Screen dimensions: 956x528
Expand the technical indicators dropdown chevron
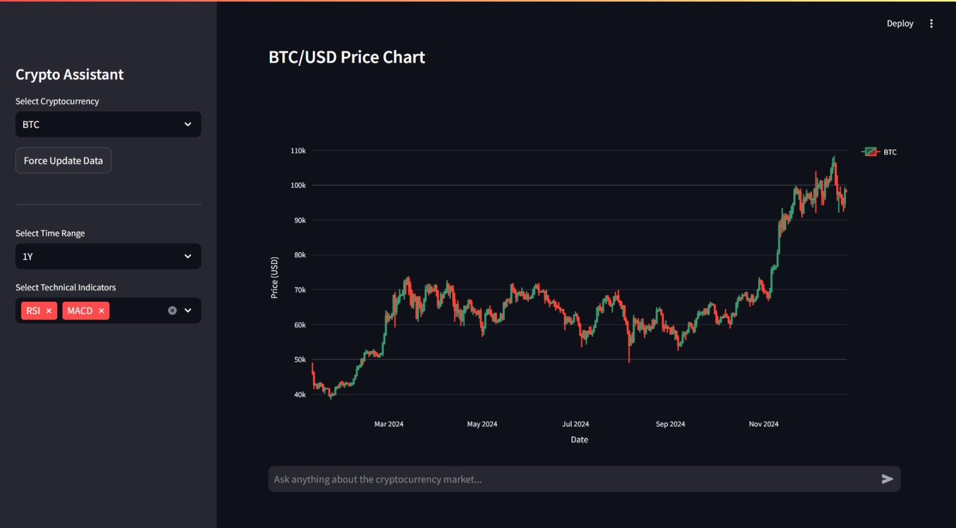click(x=188, y=311)
